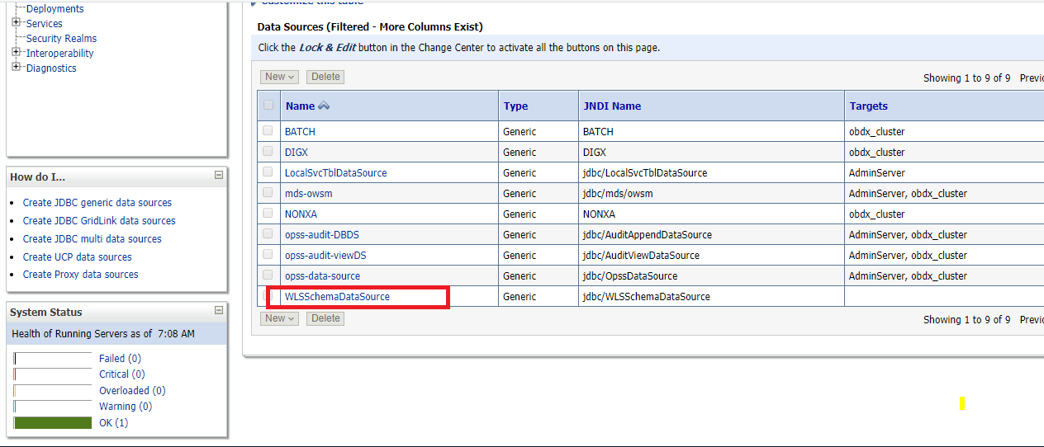Open Create JDBC multi data sources help
Image resolution: width=1044 pixels, height=447 pixels.
pyautogui.click(x=93, y=239)
